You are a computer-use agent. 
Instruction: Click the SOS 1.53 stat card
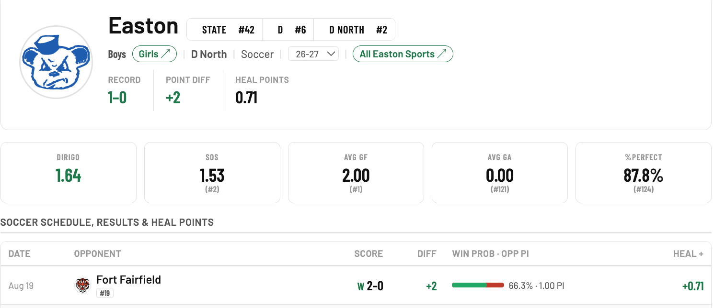click(212, 173)
